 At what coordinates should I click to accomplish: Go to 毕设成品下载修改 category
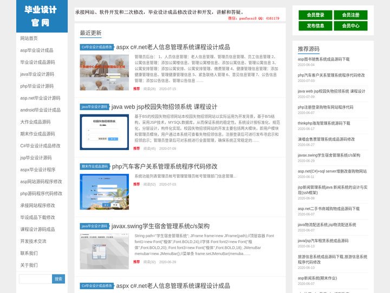37,218
